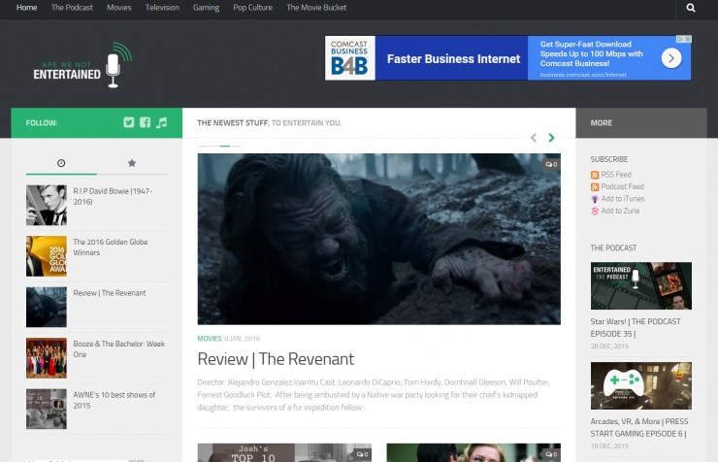Select the recent posts clock tab
718x462 pixels.
click(x=61, y=163)
